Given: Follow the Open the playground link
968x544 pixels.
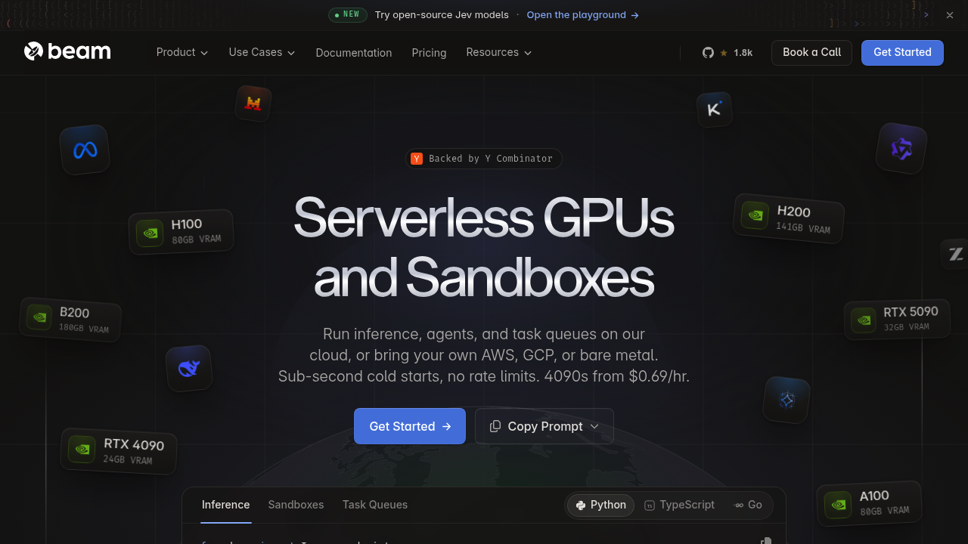Looking at the screenshot, I should (x=583, y=15).
